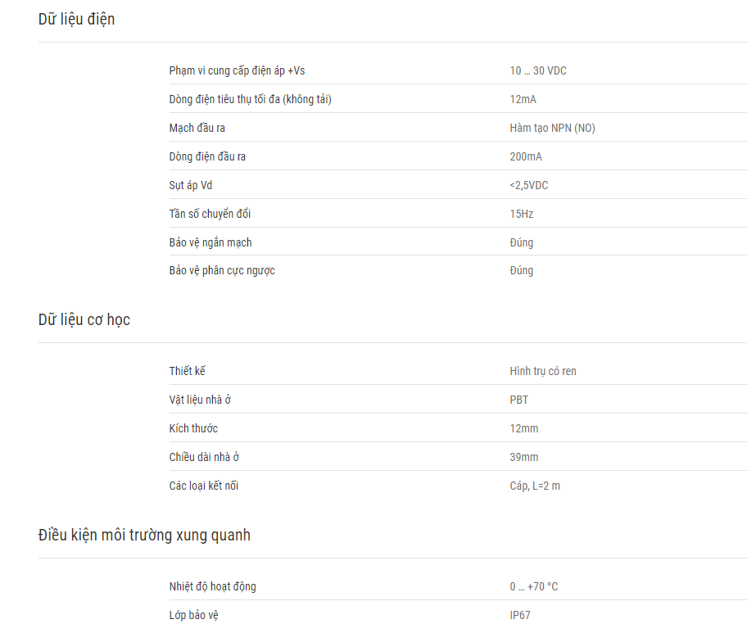Click the 'Hình trụ có ren' design value
747x633 pixels.
(542, 371)
